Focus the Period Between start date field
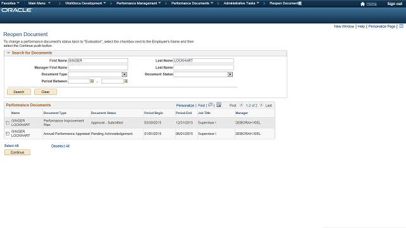The width and height of the screenshot is (406, 228). [x=79, y=81]
